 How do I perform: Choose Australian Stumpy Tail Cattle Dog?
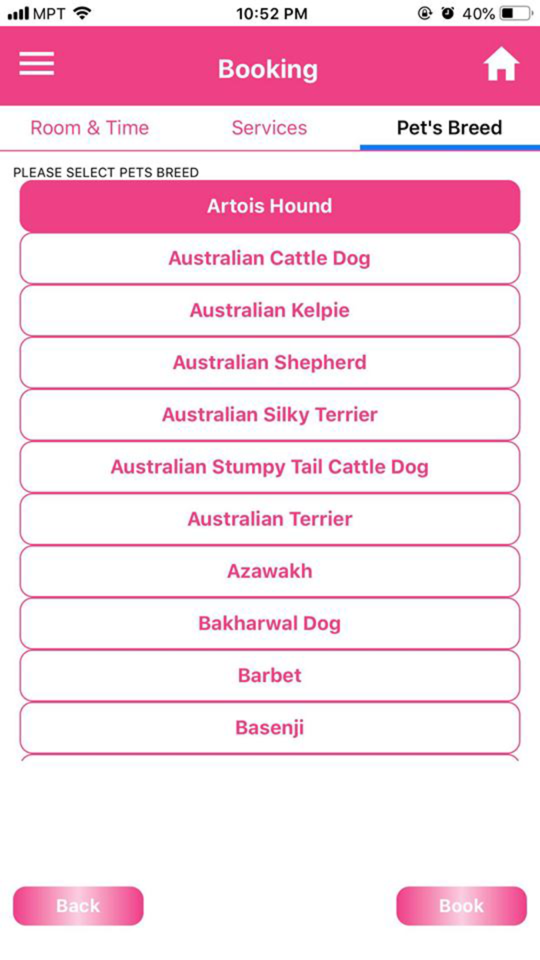tap(270, 467)
